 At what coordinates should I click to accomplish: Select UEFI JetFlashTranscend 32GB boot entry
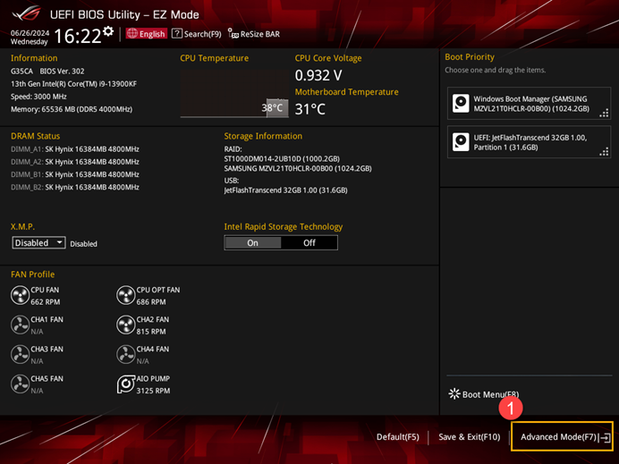(529, 142)
